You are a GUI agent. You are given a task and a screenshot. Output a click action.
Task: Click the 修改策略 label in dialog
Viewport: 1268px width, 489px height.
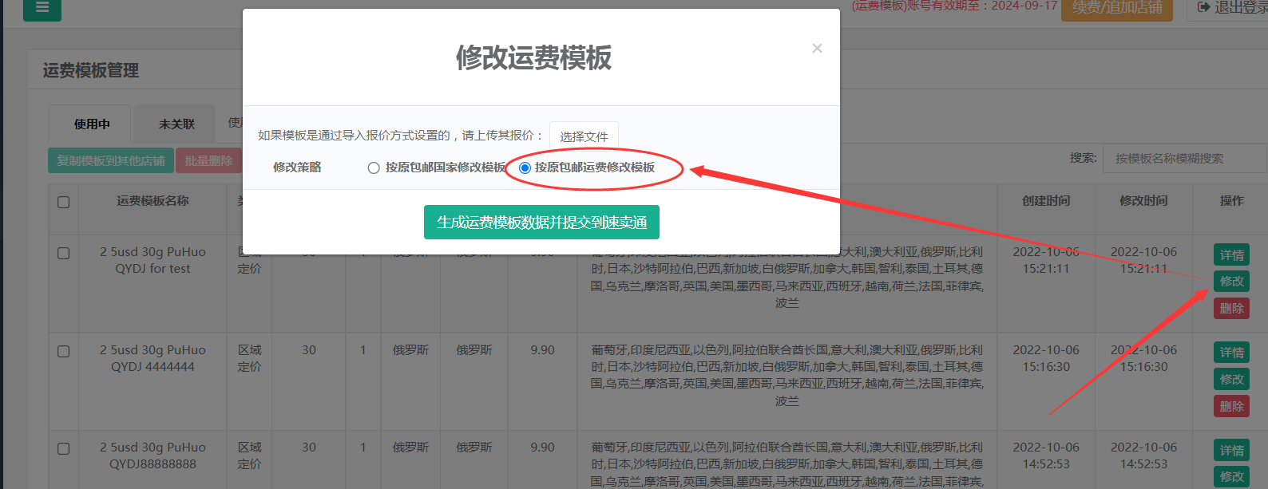tap(297, 168)
